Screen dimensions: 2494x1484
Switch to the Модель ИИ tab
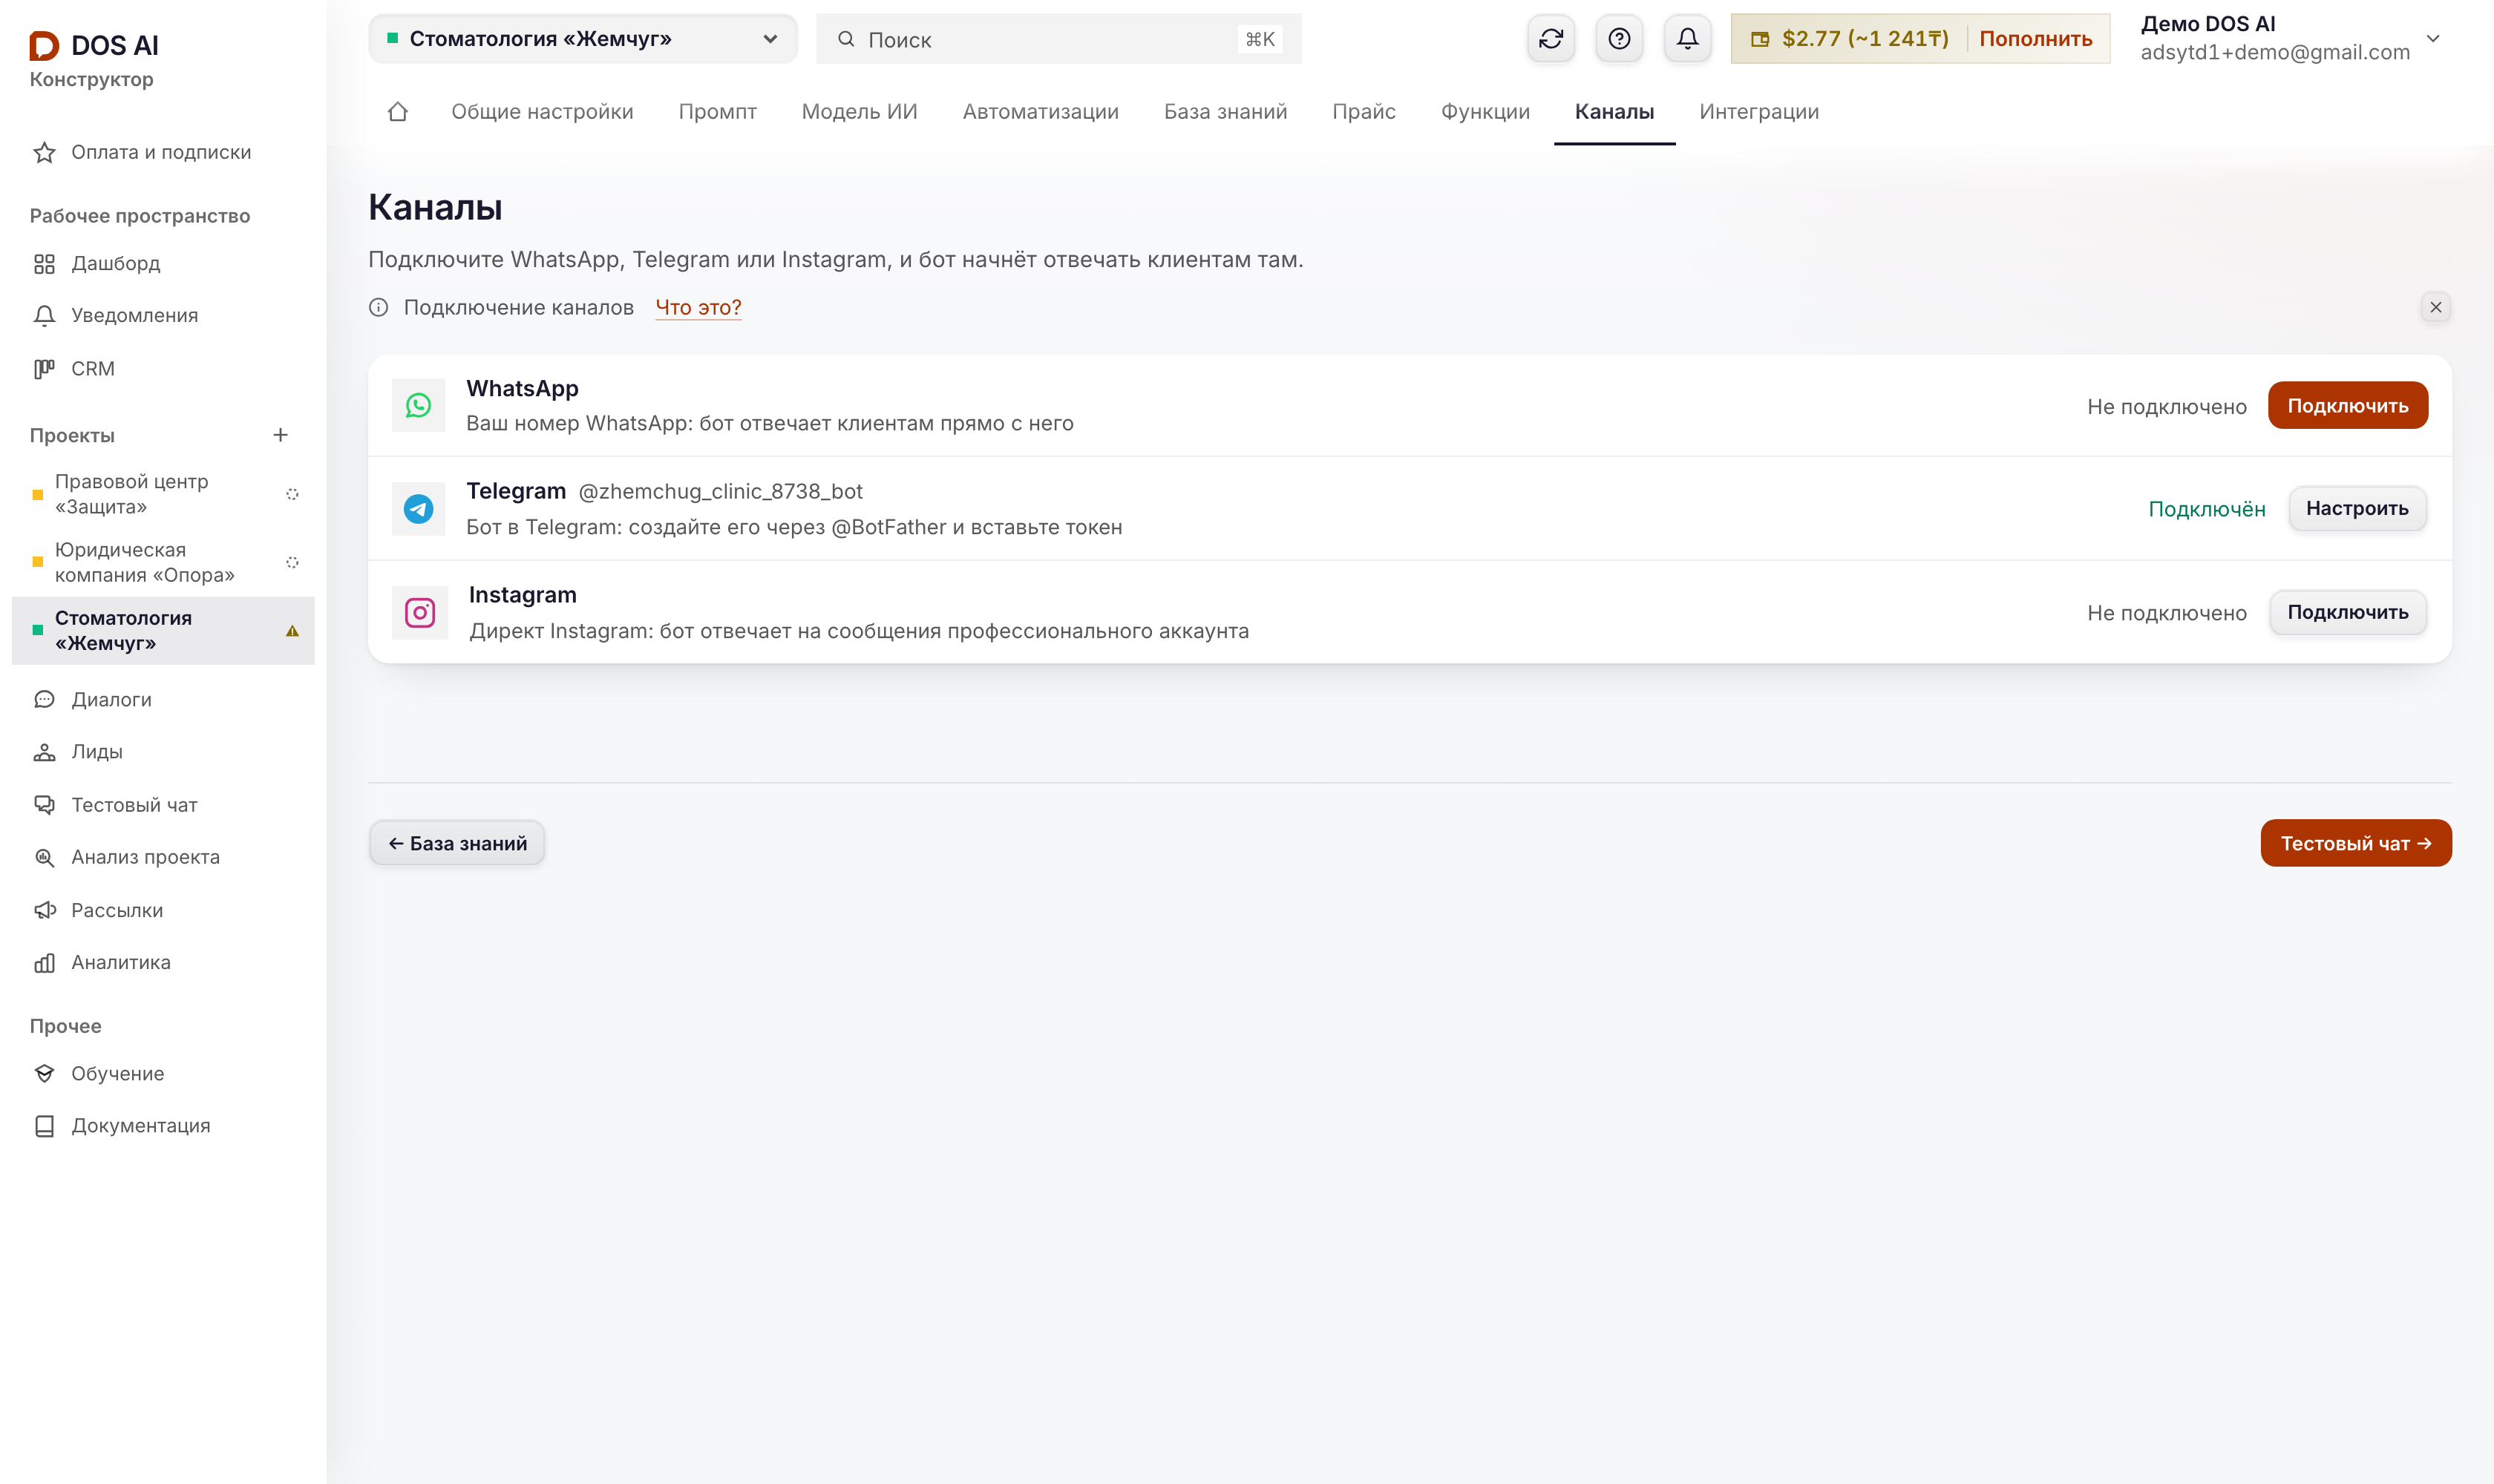pyautogui.click(x=860, y=111)
